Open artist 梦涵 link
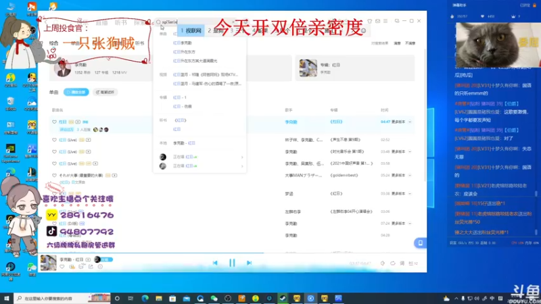 click(x=289, y=194)
